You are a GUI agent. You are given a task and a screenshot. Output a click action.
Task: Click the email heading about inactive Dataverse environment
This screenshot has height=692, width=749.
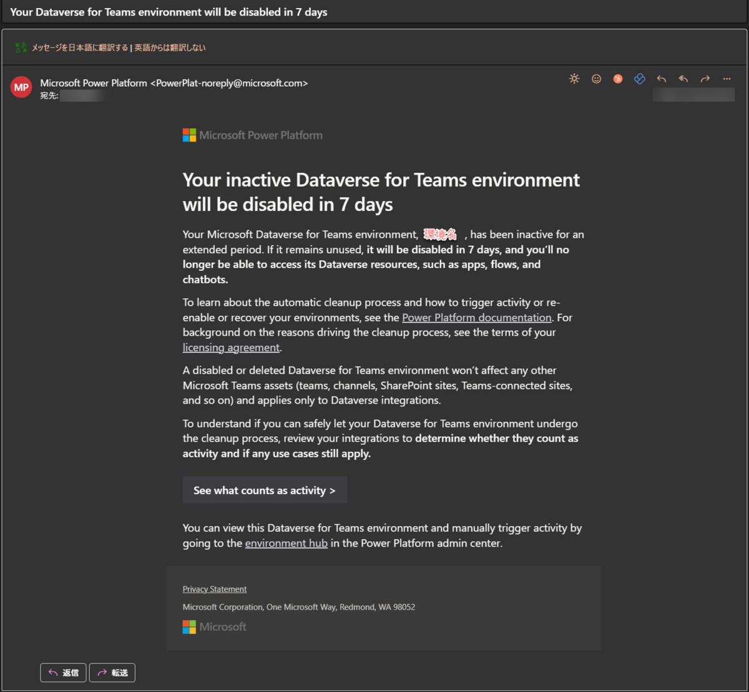[381, 192]
